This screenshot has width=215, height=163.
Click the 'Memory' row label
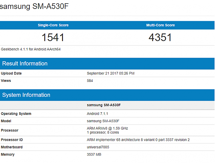(x=8, y=154)
